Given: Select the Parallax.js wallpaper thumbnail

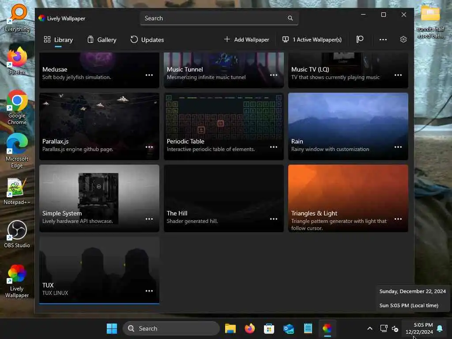Looking at the screenshot, I should (x=99, y=126).
